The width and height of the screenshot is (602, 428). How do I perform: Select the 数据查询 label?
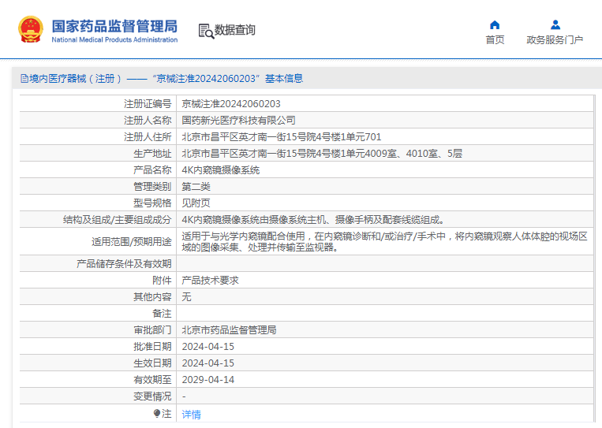(x=234, y=30)
